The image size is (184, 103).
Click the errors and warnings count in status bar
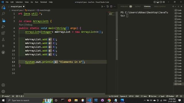pos(20,96)
